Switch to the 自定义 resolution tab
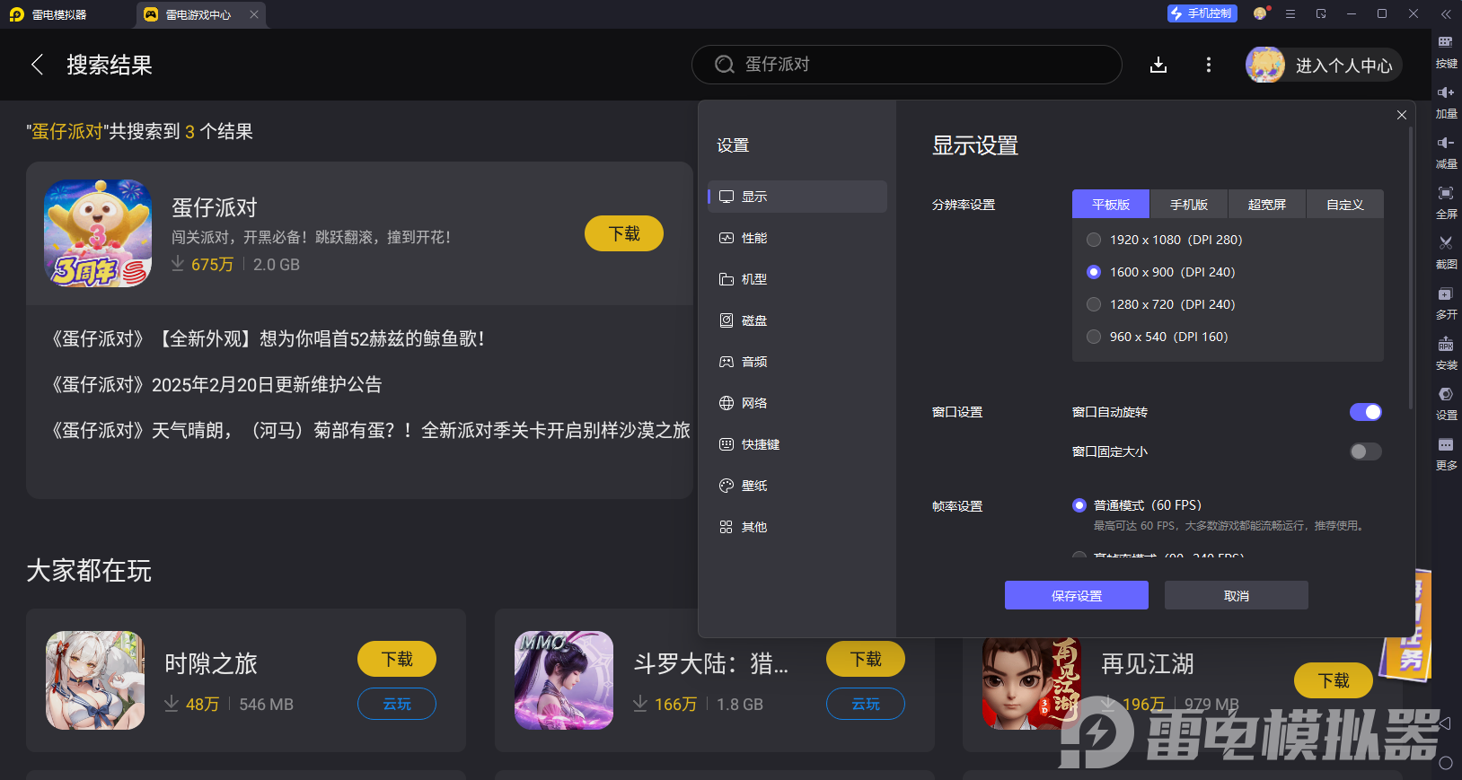Screen dimensions: 1462x780 tap(1345, 205)
